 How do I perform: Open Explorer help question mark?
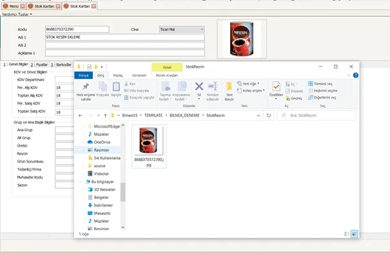coord(356,75)
